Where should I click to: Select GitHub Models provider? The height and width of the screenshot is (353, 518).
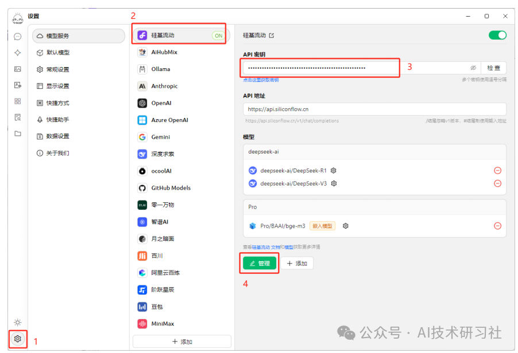[181, 188]
